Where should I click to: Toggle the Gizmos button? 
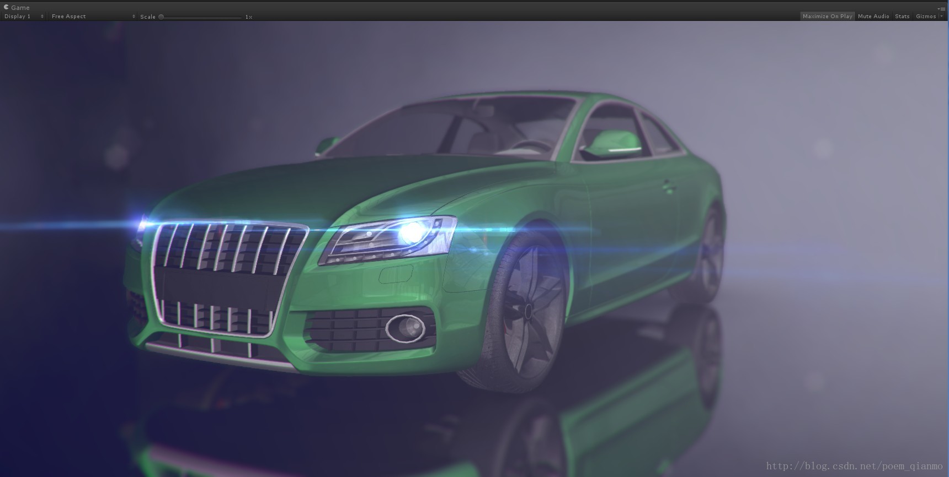click(x=925, y=17)
